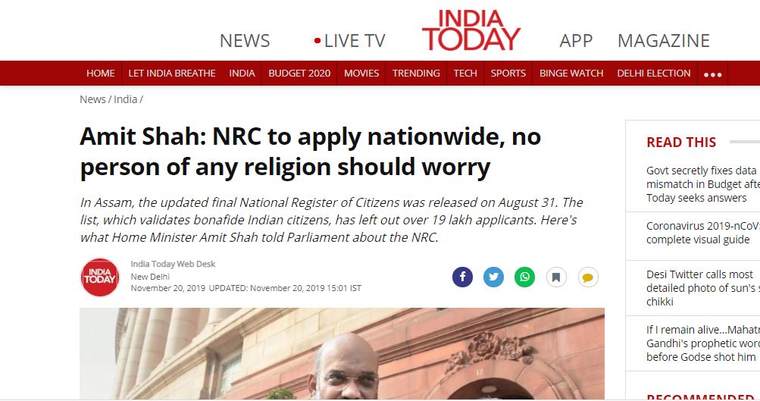Open Desi Twitter sun photo chikki story
The height and width of the screenshot is (401, 760).
pyautogui.click(x=703, y=288)
